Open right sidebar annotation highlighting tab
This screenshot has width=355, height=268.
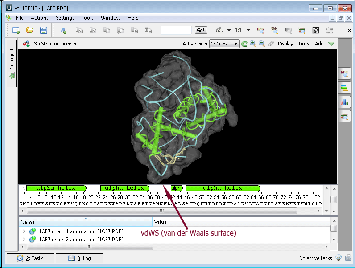coord(344,88)
